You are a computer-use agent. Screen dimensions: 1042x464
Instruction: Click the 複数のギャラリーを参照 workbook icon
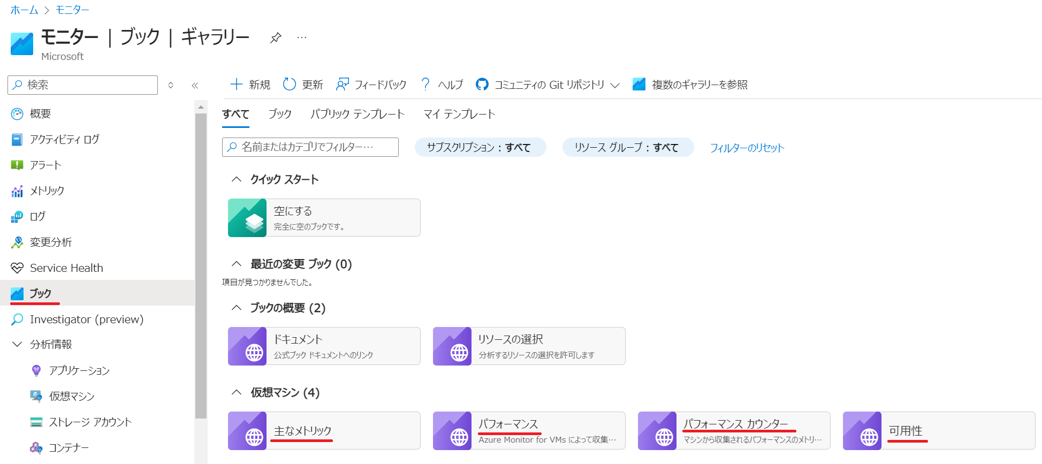[639, 85]
